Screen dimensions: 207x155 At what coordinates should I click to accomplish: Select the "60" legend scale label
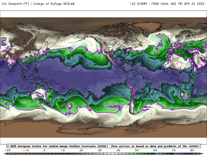[x=155, y=150]
